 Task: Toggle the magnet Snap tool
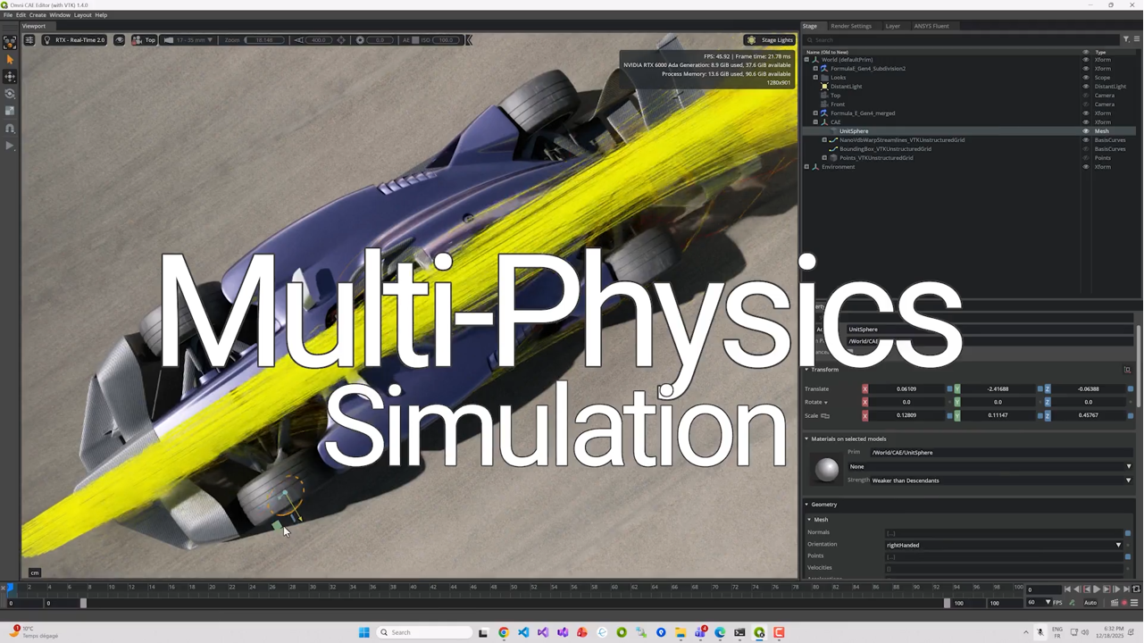[x=10, y=129]
